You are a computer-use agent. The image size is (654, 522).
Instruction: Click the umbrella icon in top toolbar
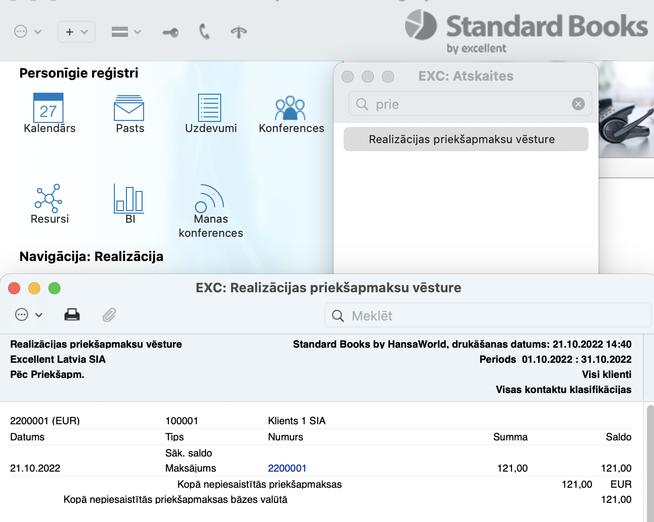tap(238, 32)
